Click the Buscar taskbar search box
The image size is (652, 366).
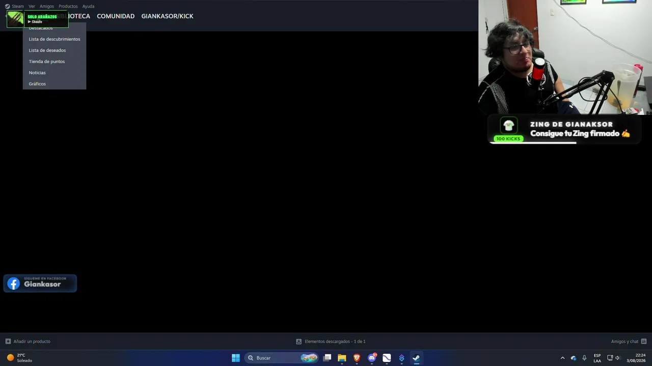[x=282, y=358]
